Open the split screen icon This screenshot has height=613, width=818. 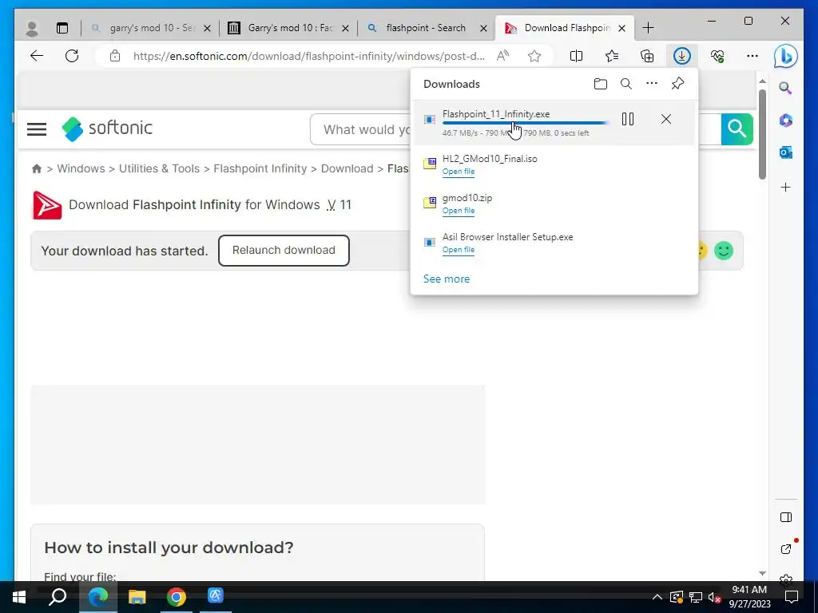(577, 56)
